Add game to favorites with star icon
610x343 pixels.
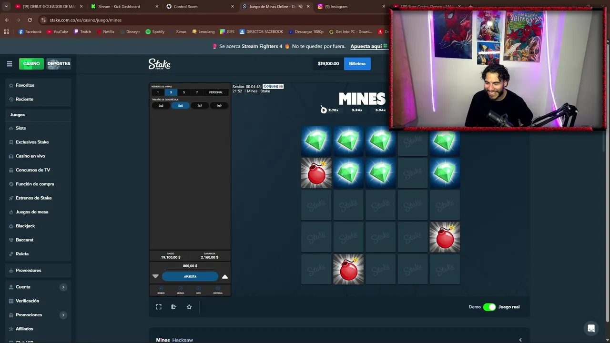coord(189,307)
